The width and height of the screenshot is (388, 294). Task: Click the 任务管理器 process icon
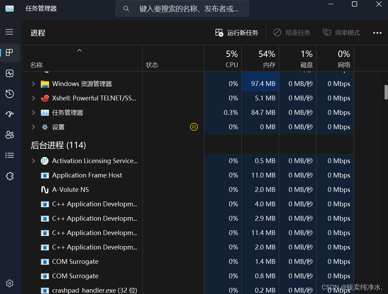[45, 113]
